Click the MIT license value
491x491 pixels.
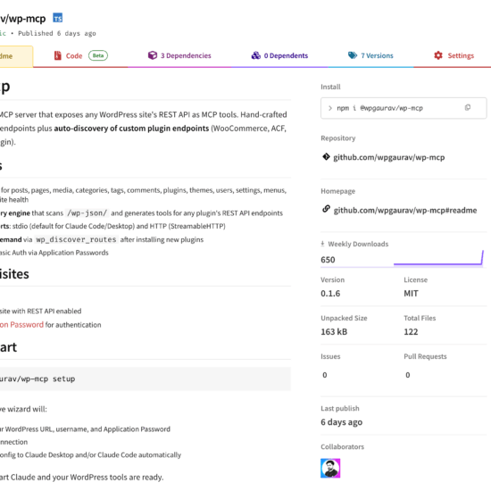[x=411, y=294]
